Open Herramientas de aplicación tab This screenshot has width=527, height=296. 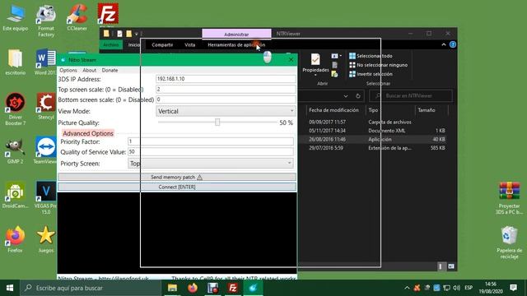(x=236, y=44)
